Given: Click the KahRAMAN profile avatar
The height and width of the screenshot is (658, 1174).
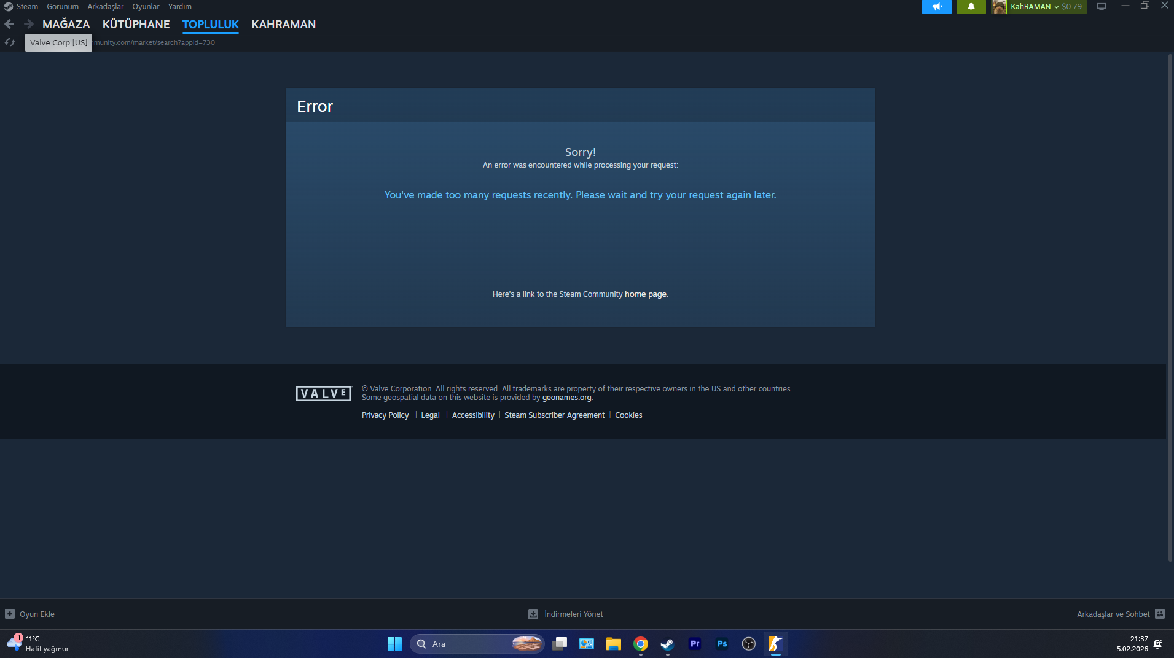Looking at the screenshot, I should (999, 7).
